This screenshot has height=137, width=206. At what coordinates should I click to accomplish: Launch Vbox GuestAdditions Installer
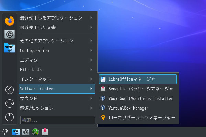click(x=138, y=98)
